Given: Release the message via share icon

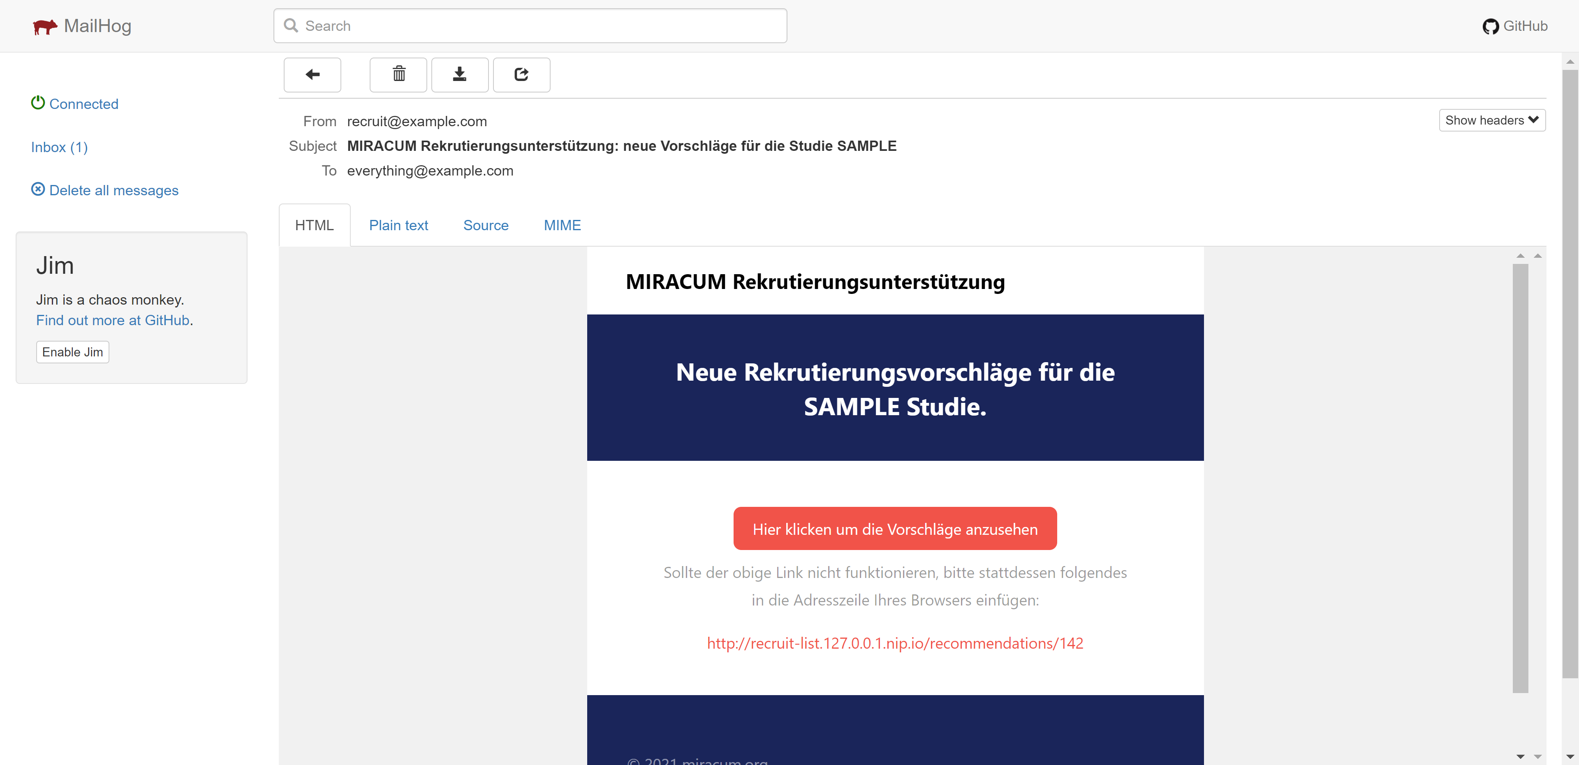Looking at the screenshot, I should pos(522,75).
